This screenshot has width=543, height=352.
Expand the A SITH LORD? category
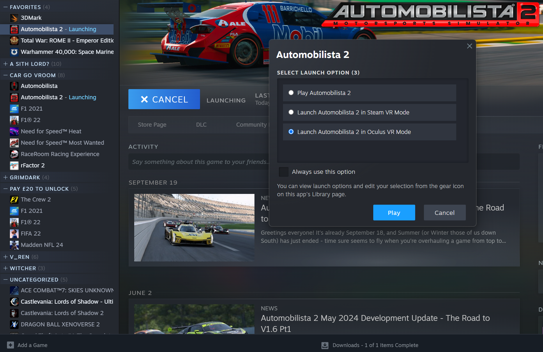click(5, 64)
